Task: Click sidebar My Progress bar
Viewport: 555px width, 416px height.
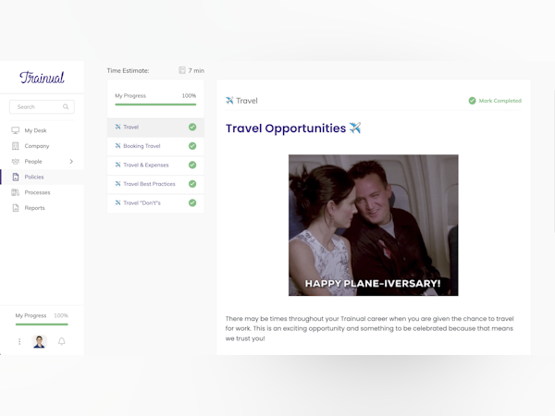Action: tap(42, 324)
